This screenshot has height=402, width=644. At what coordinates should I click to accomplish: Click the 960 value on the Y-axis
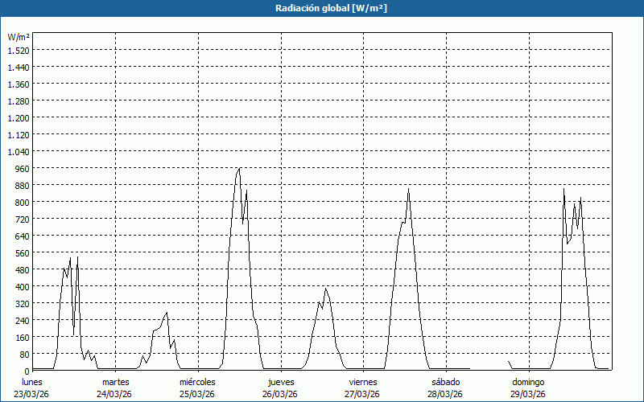tap(19, 168)
